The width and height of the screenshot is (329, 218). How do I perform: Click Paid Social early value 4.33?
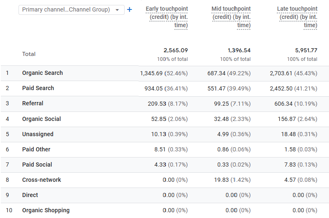160,165
